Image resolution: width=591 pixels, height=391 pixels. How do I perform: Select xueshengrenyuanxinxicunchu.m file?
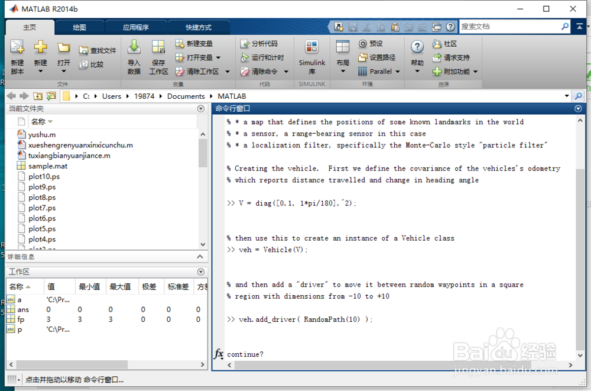coord(80,146)
